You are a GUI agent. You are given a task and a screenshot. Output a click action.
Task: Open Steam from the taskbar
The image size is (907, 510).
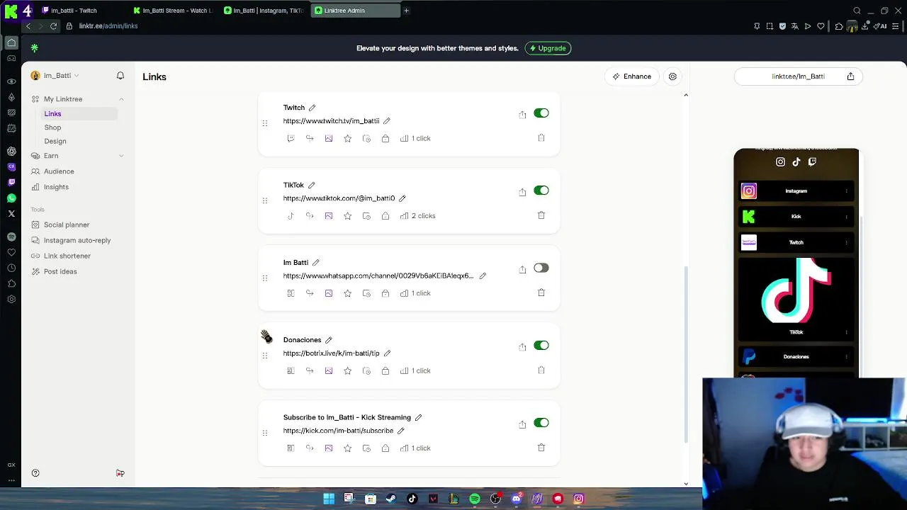[x=391, y=499]
